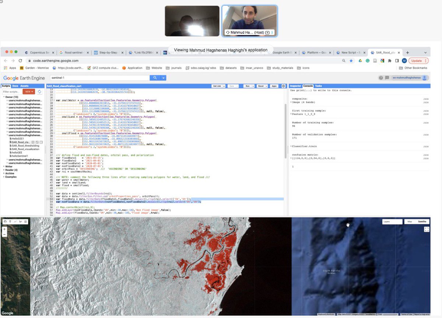
Task: Open the SAR_flood_visualization script
Action: coord(25,149)
